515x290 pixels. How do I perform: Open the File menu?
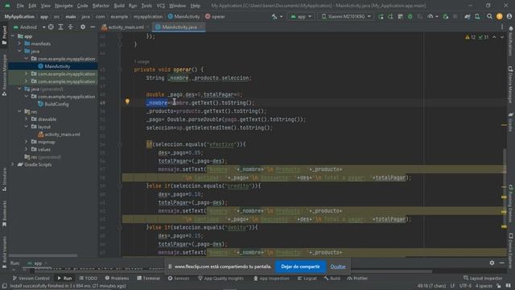click(x=20, y=6)
